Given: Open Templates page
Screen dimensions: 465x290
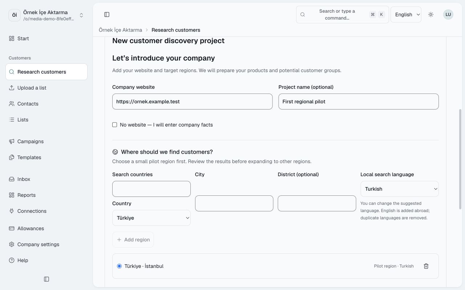Looking at the screenshot, I should point(46,157).
